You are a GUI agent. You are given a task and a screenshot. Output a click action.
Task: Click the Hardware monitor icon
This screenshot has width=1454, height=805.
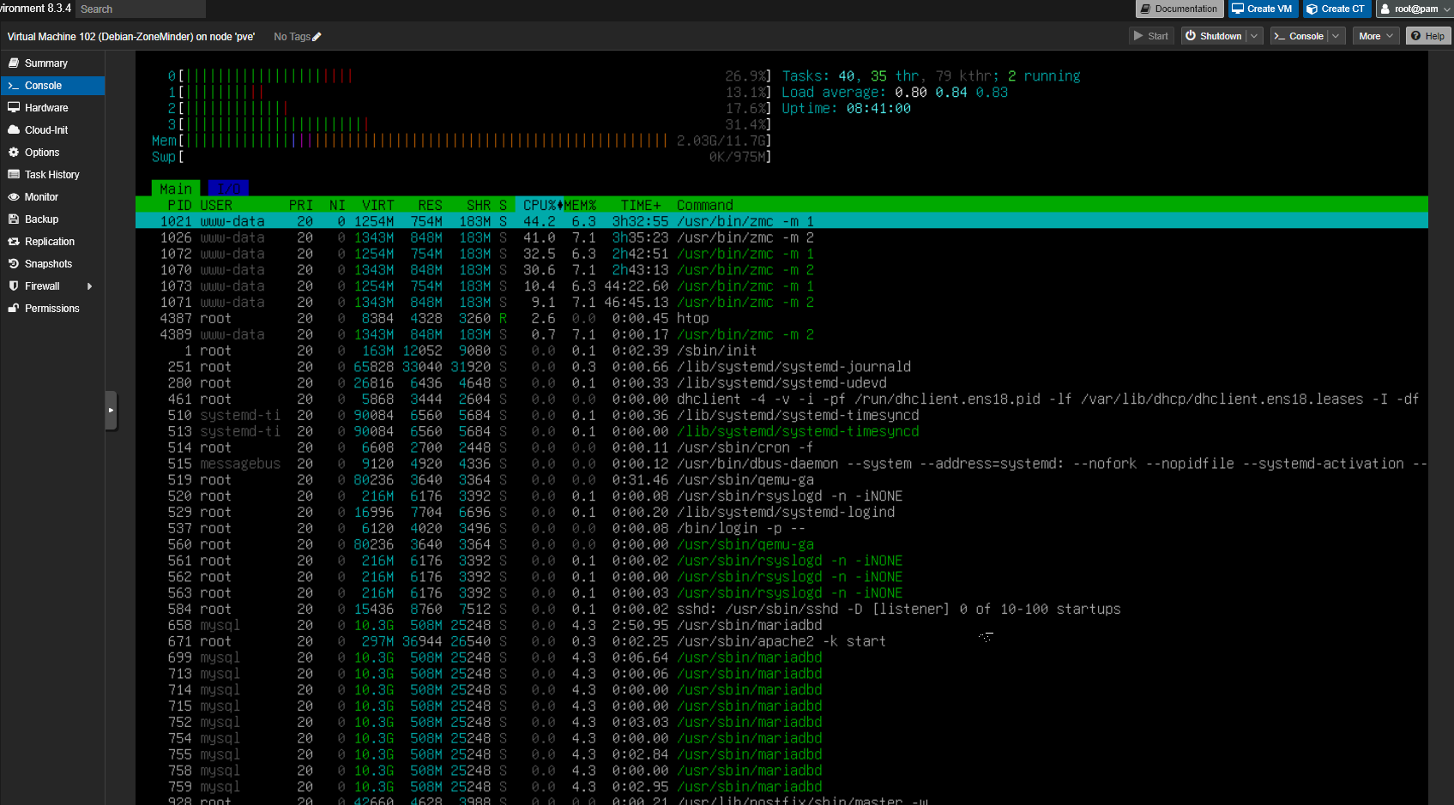pyautogui.click(x=14, y=108)
